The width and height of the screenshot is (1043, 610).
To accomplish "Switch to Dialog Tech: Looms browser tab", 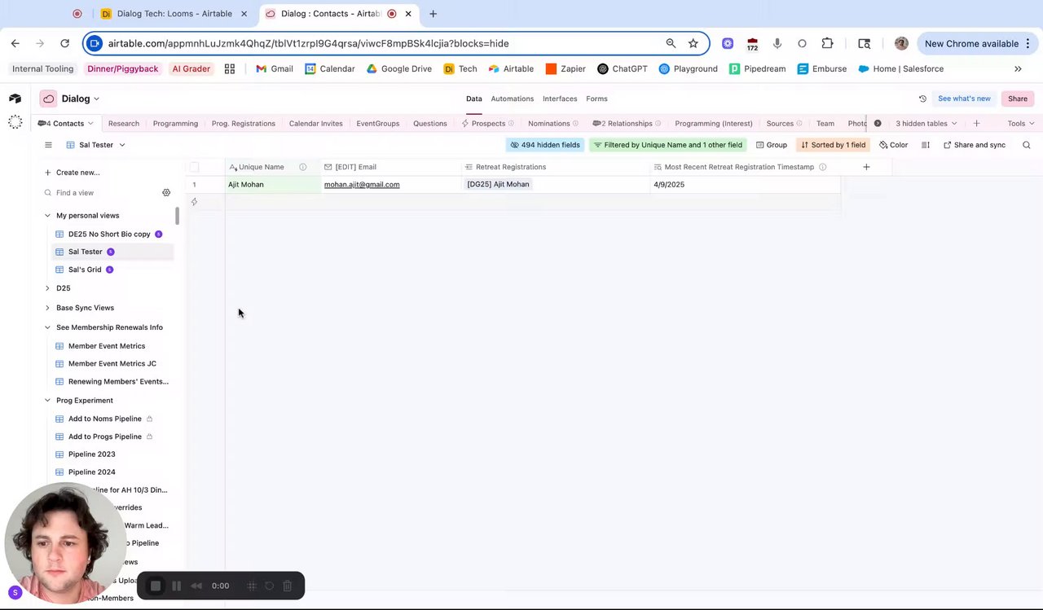I will pyautogui.click(x=174, y=14).
